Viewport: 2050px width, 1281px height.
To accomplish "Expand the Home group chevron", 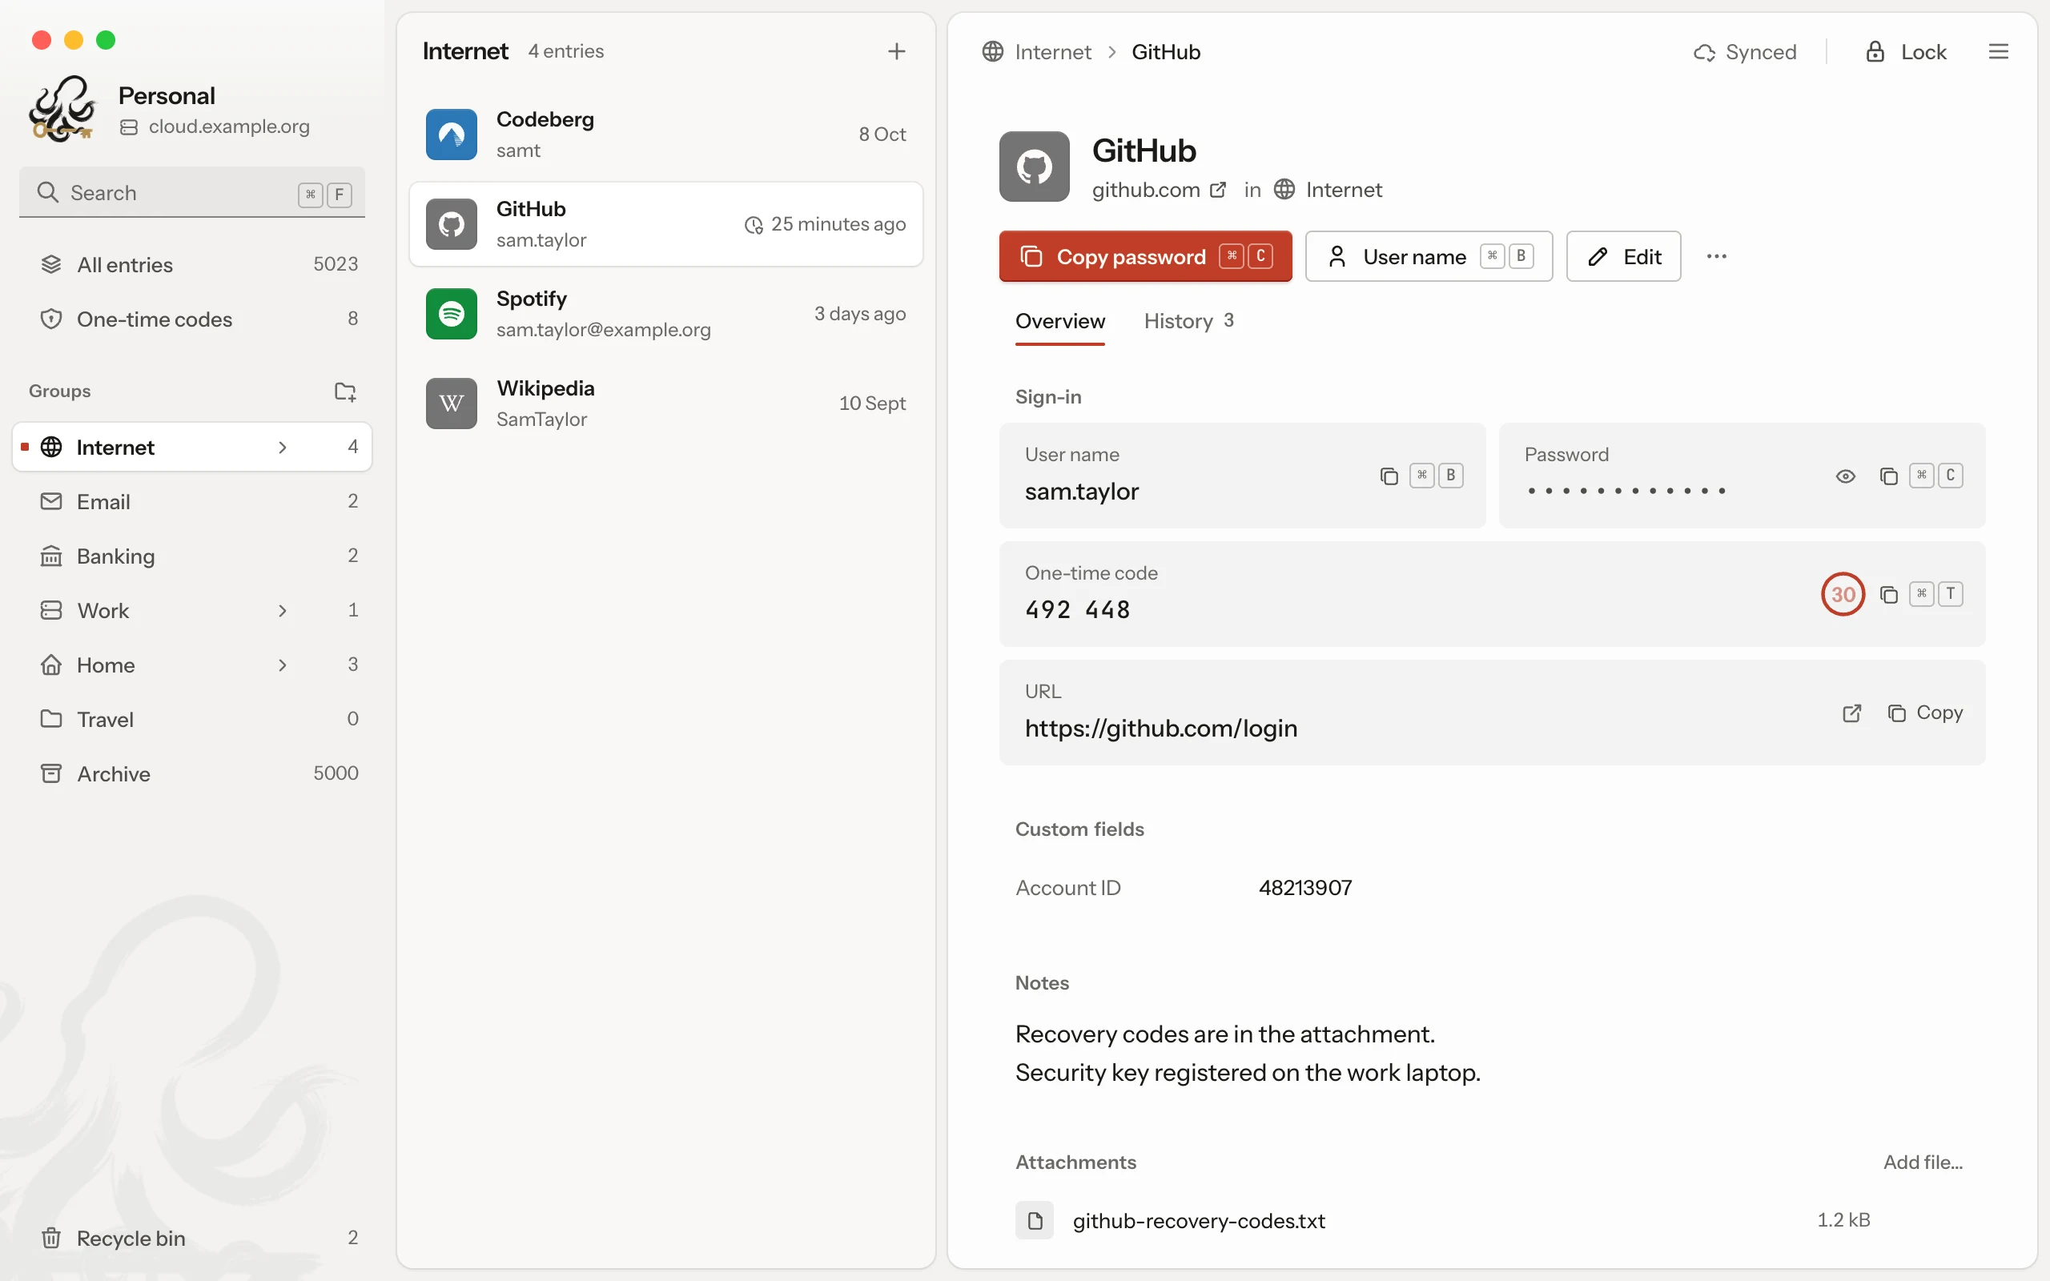I will 283,665.
